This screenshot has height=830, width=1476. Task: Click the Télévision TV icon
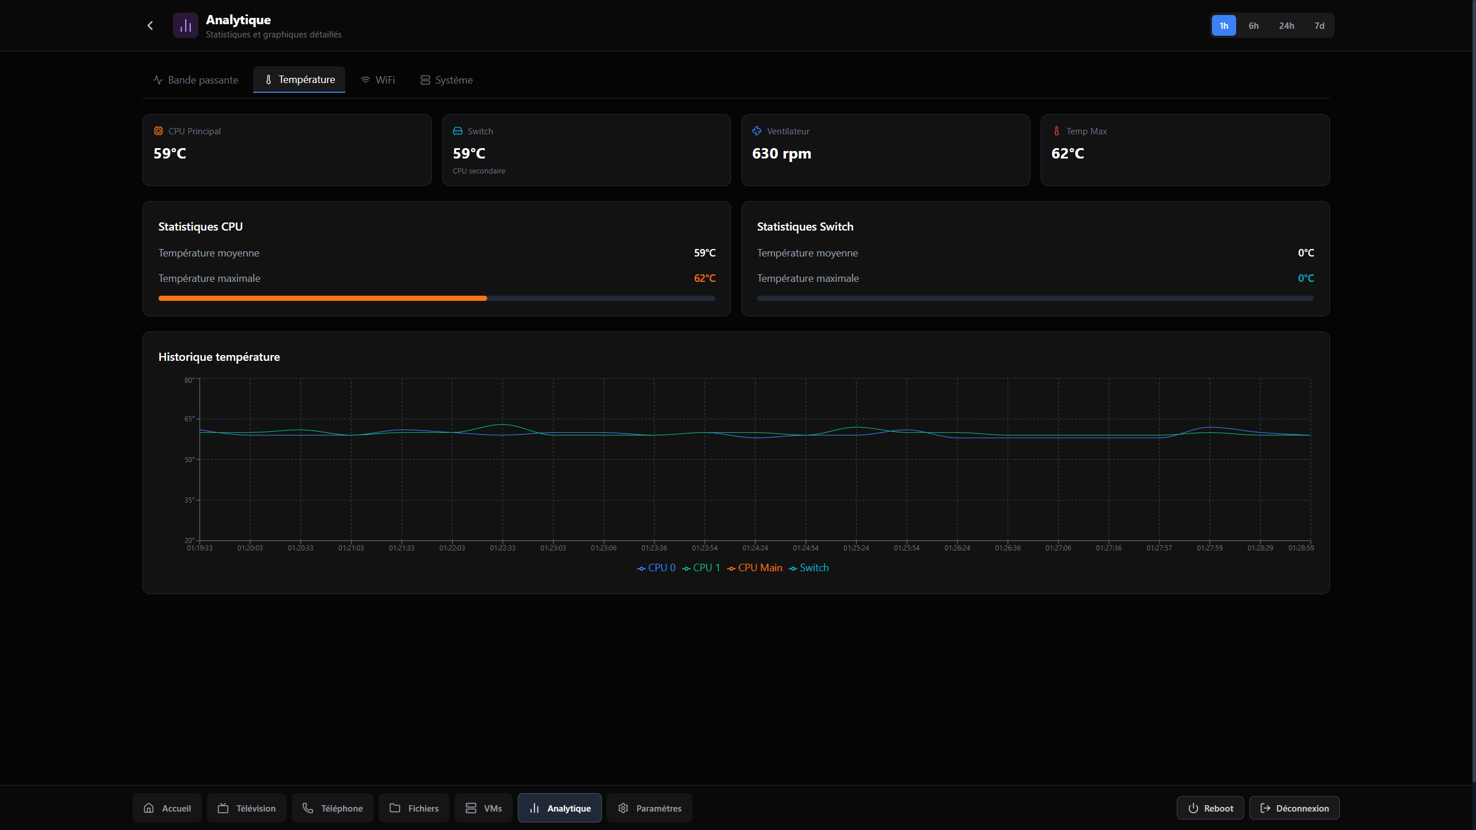tap(223, 808)
